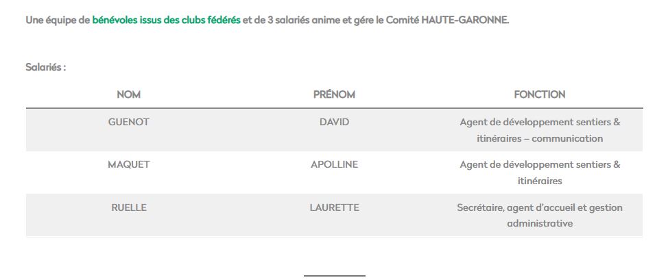Viewport: 668px width, 280px height.
Task: Click the word itinéraires in Maquet's row
Action: coord(540,181)
